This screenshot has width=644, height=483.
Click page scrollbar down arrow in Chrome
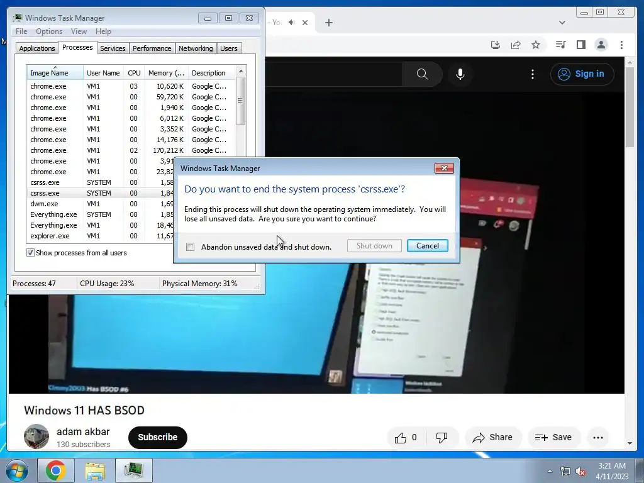click(x=630, y=443)
